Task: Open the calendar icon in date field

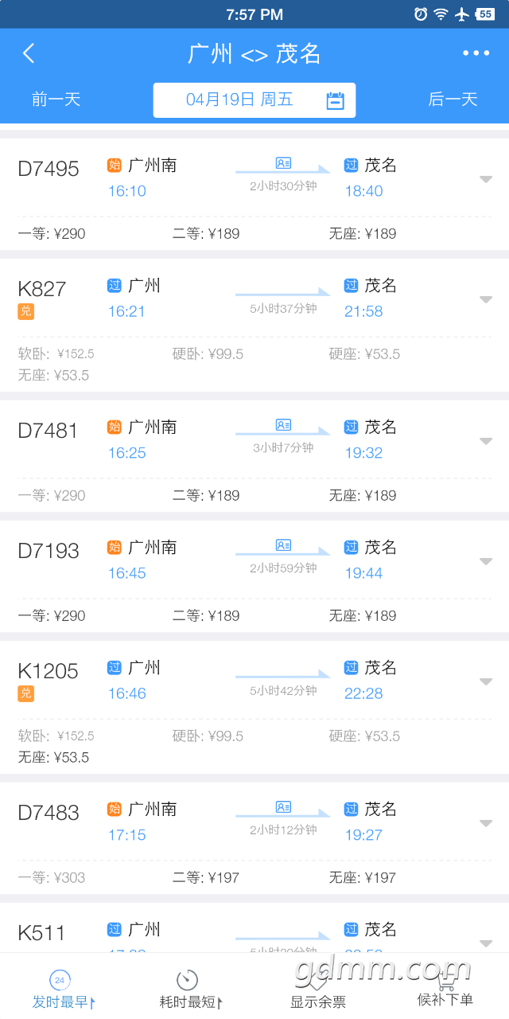Action: tap(336, 100)
